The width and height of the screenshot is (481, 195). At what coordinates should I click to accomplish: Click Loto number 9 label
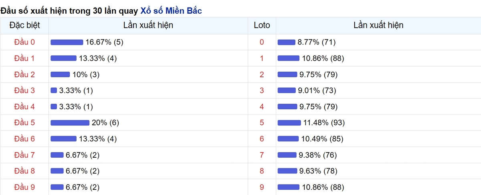coord(262,187)
